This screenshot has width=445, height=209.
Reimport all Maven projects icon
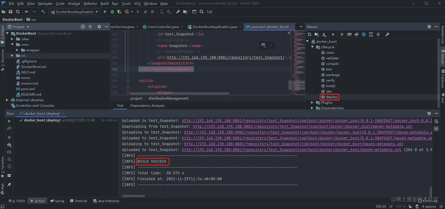click(309, 34)
